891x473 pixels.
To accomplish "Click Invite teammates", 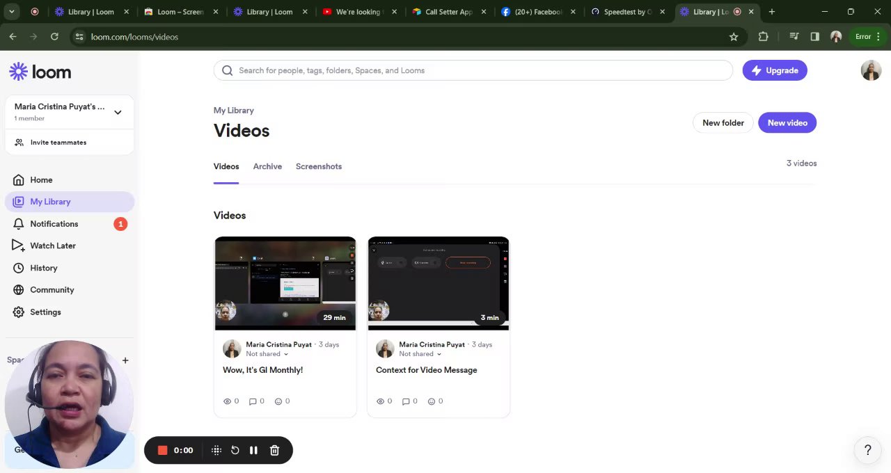I will 58,143.
